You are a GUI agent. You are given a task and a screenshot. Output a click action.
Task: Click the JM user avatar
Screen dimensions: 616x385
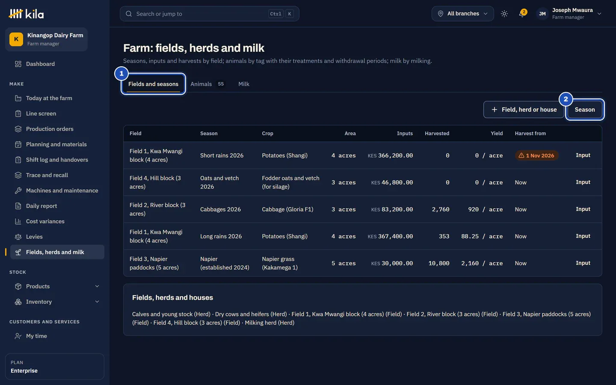click(542, 14)
